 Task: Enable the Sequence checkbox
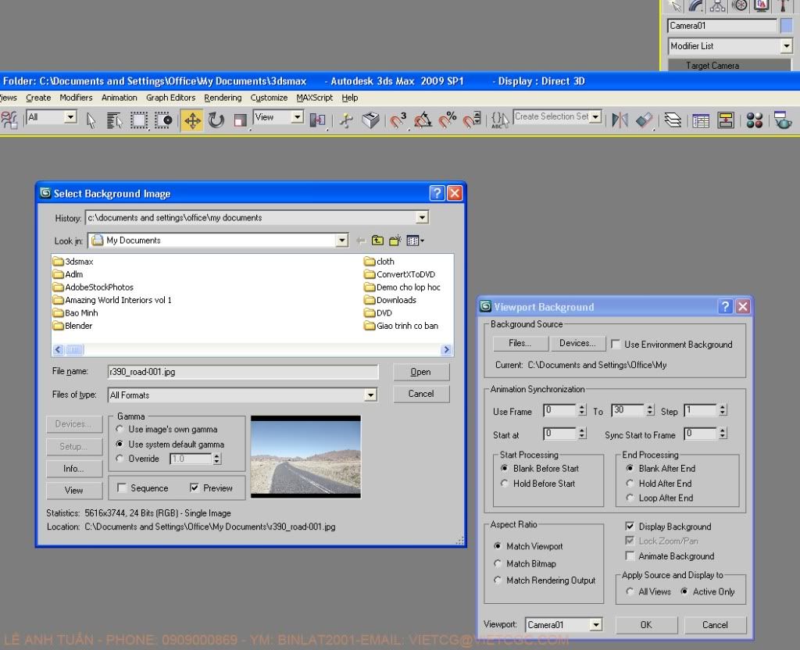tap(122, 487)
